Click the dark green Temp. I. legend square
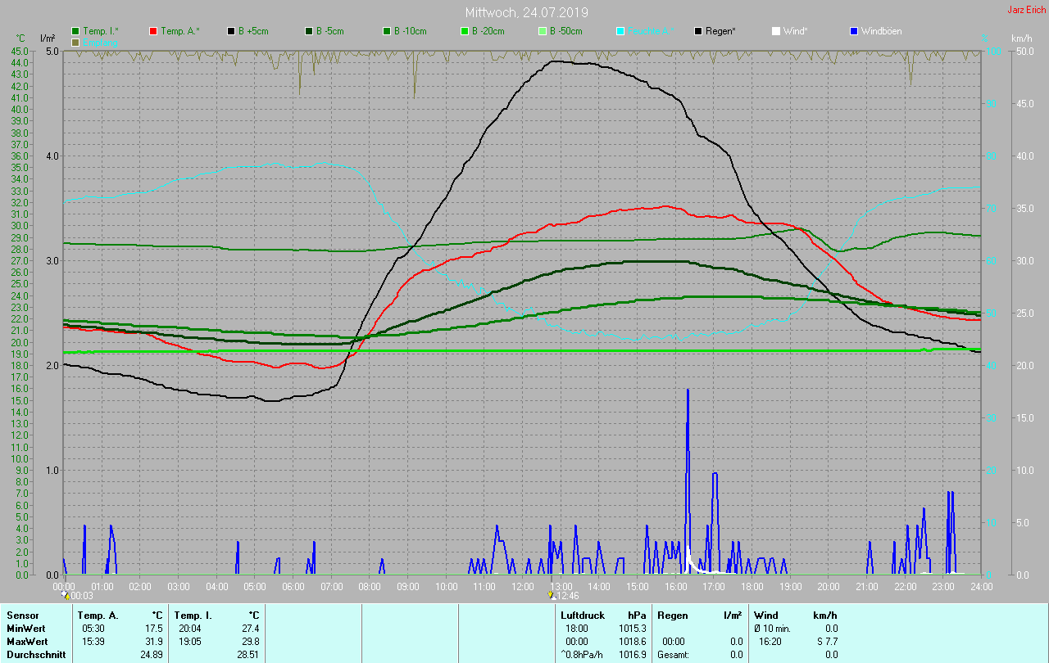This screenshot has height=663, width=1049. pos(76,31)
